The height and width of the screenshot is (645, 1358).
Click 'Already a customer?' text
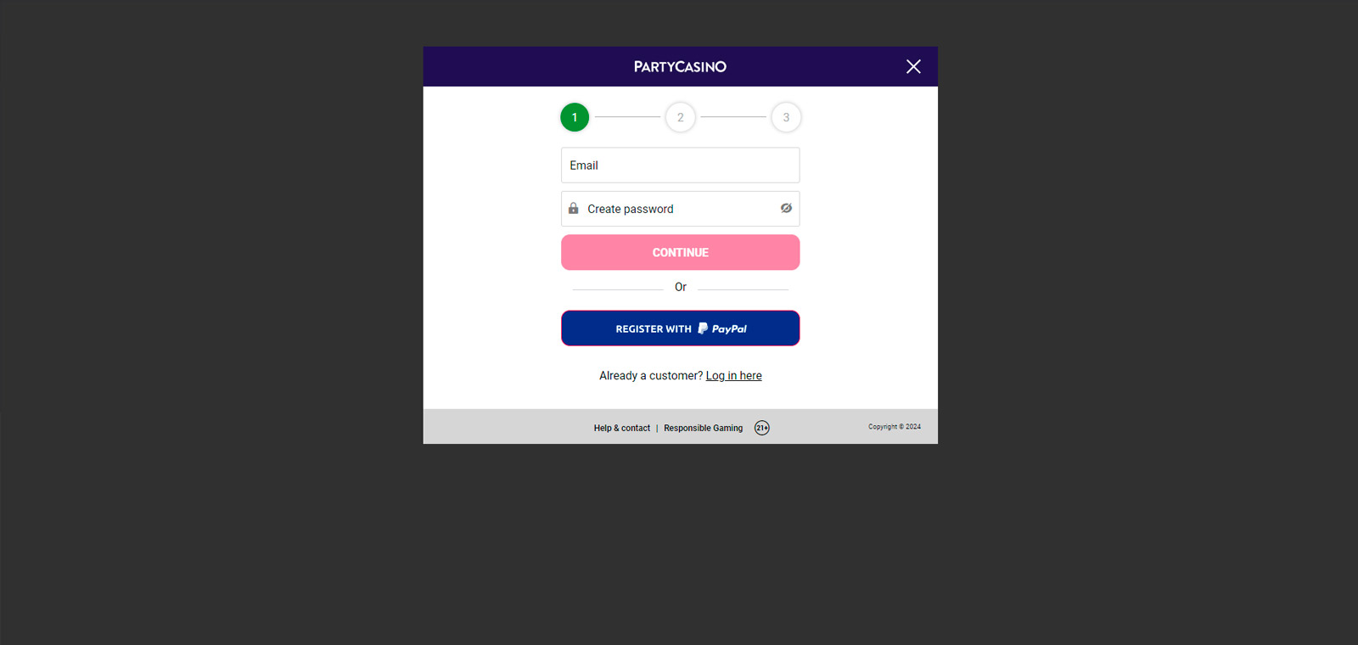coord(651,375)
